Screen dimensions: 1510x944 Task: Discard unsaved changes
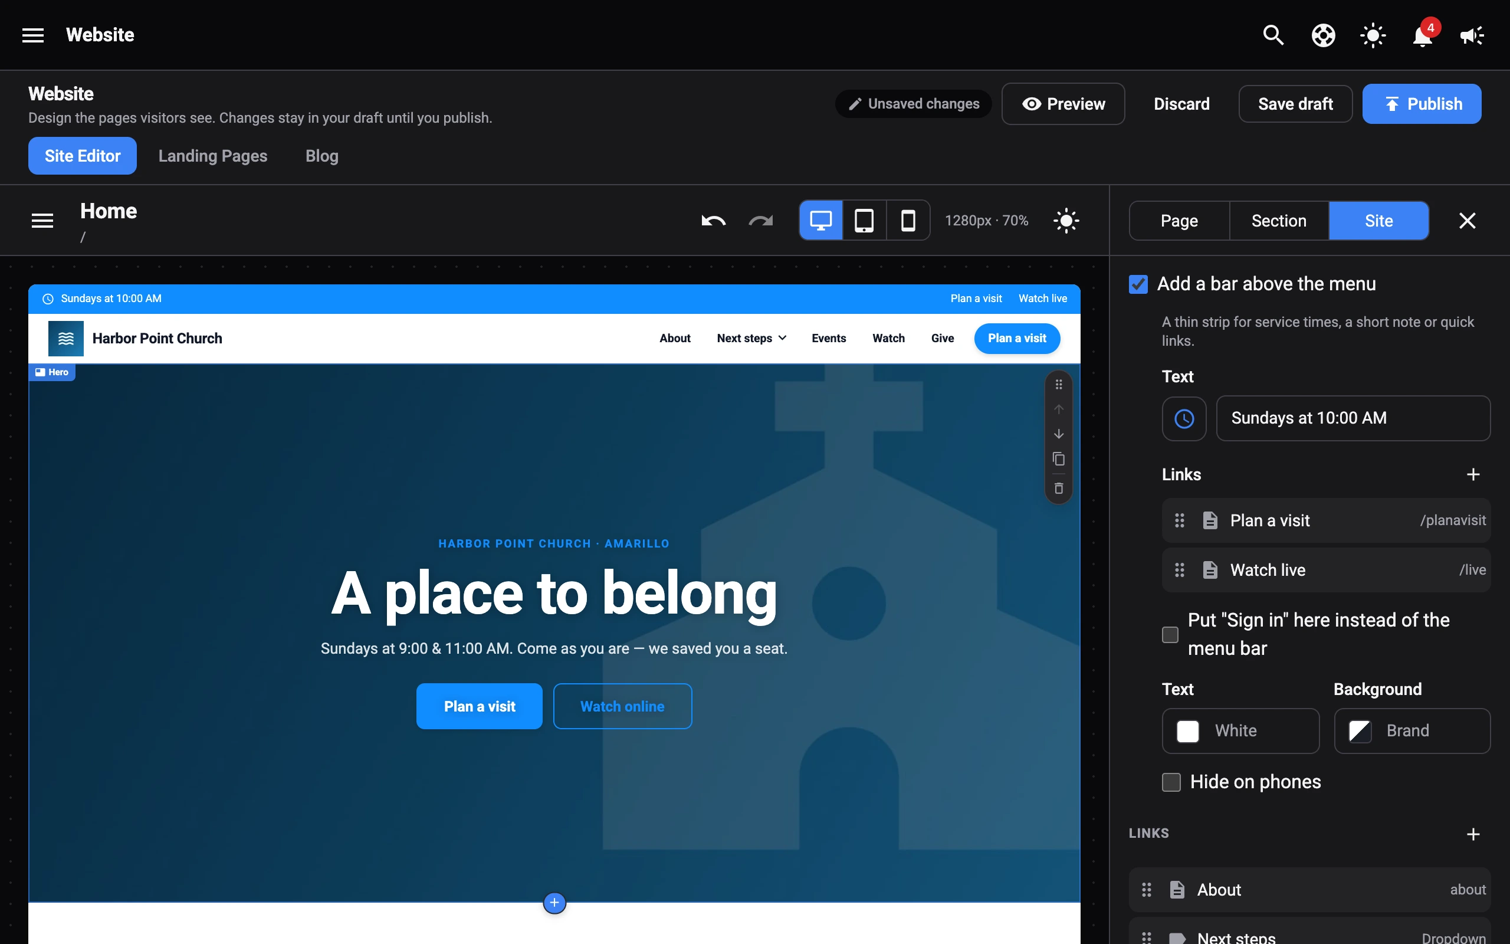1181,104
